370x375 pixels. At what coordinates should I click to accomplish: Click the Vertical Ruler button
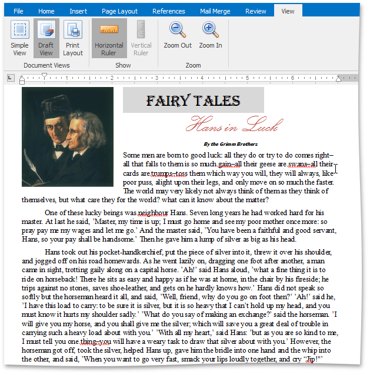point(141,38)
